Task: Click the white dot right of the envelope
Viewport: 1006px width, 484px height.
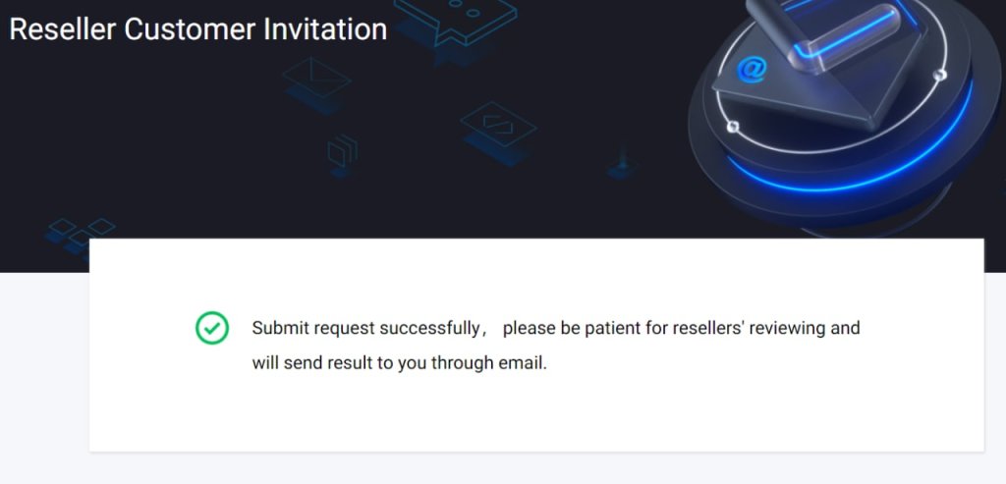Action: click(x=940, y=75)
